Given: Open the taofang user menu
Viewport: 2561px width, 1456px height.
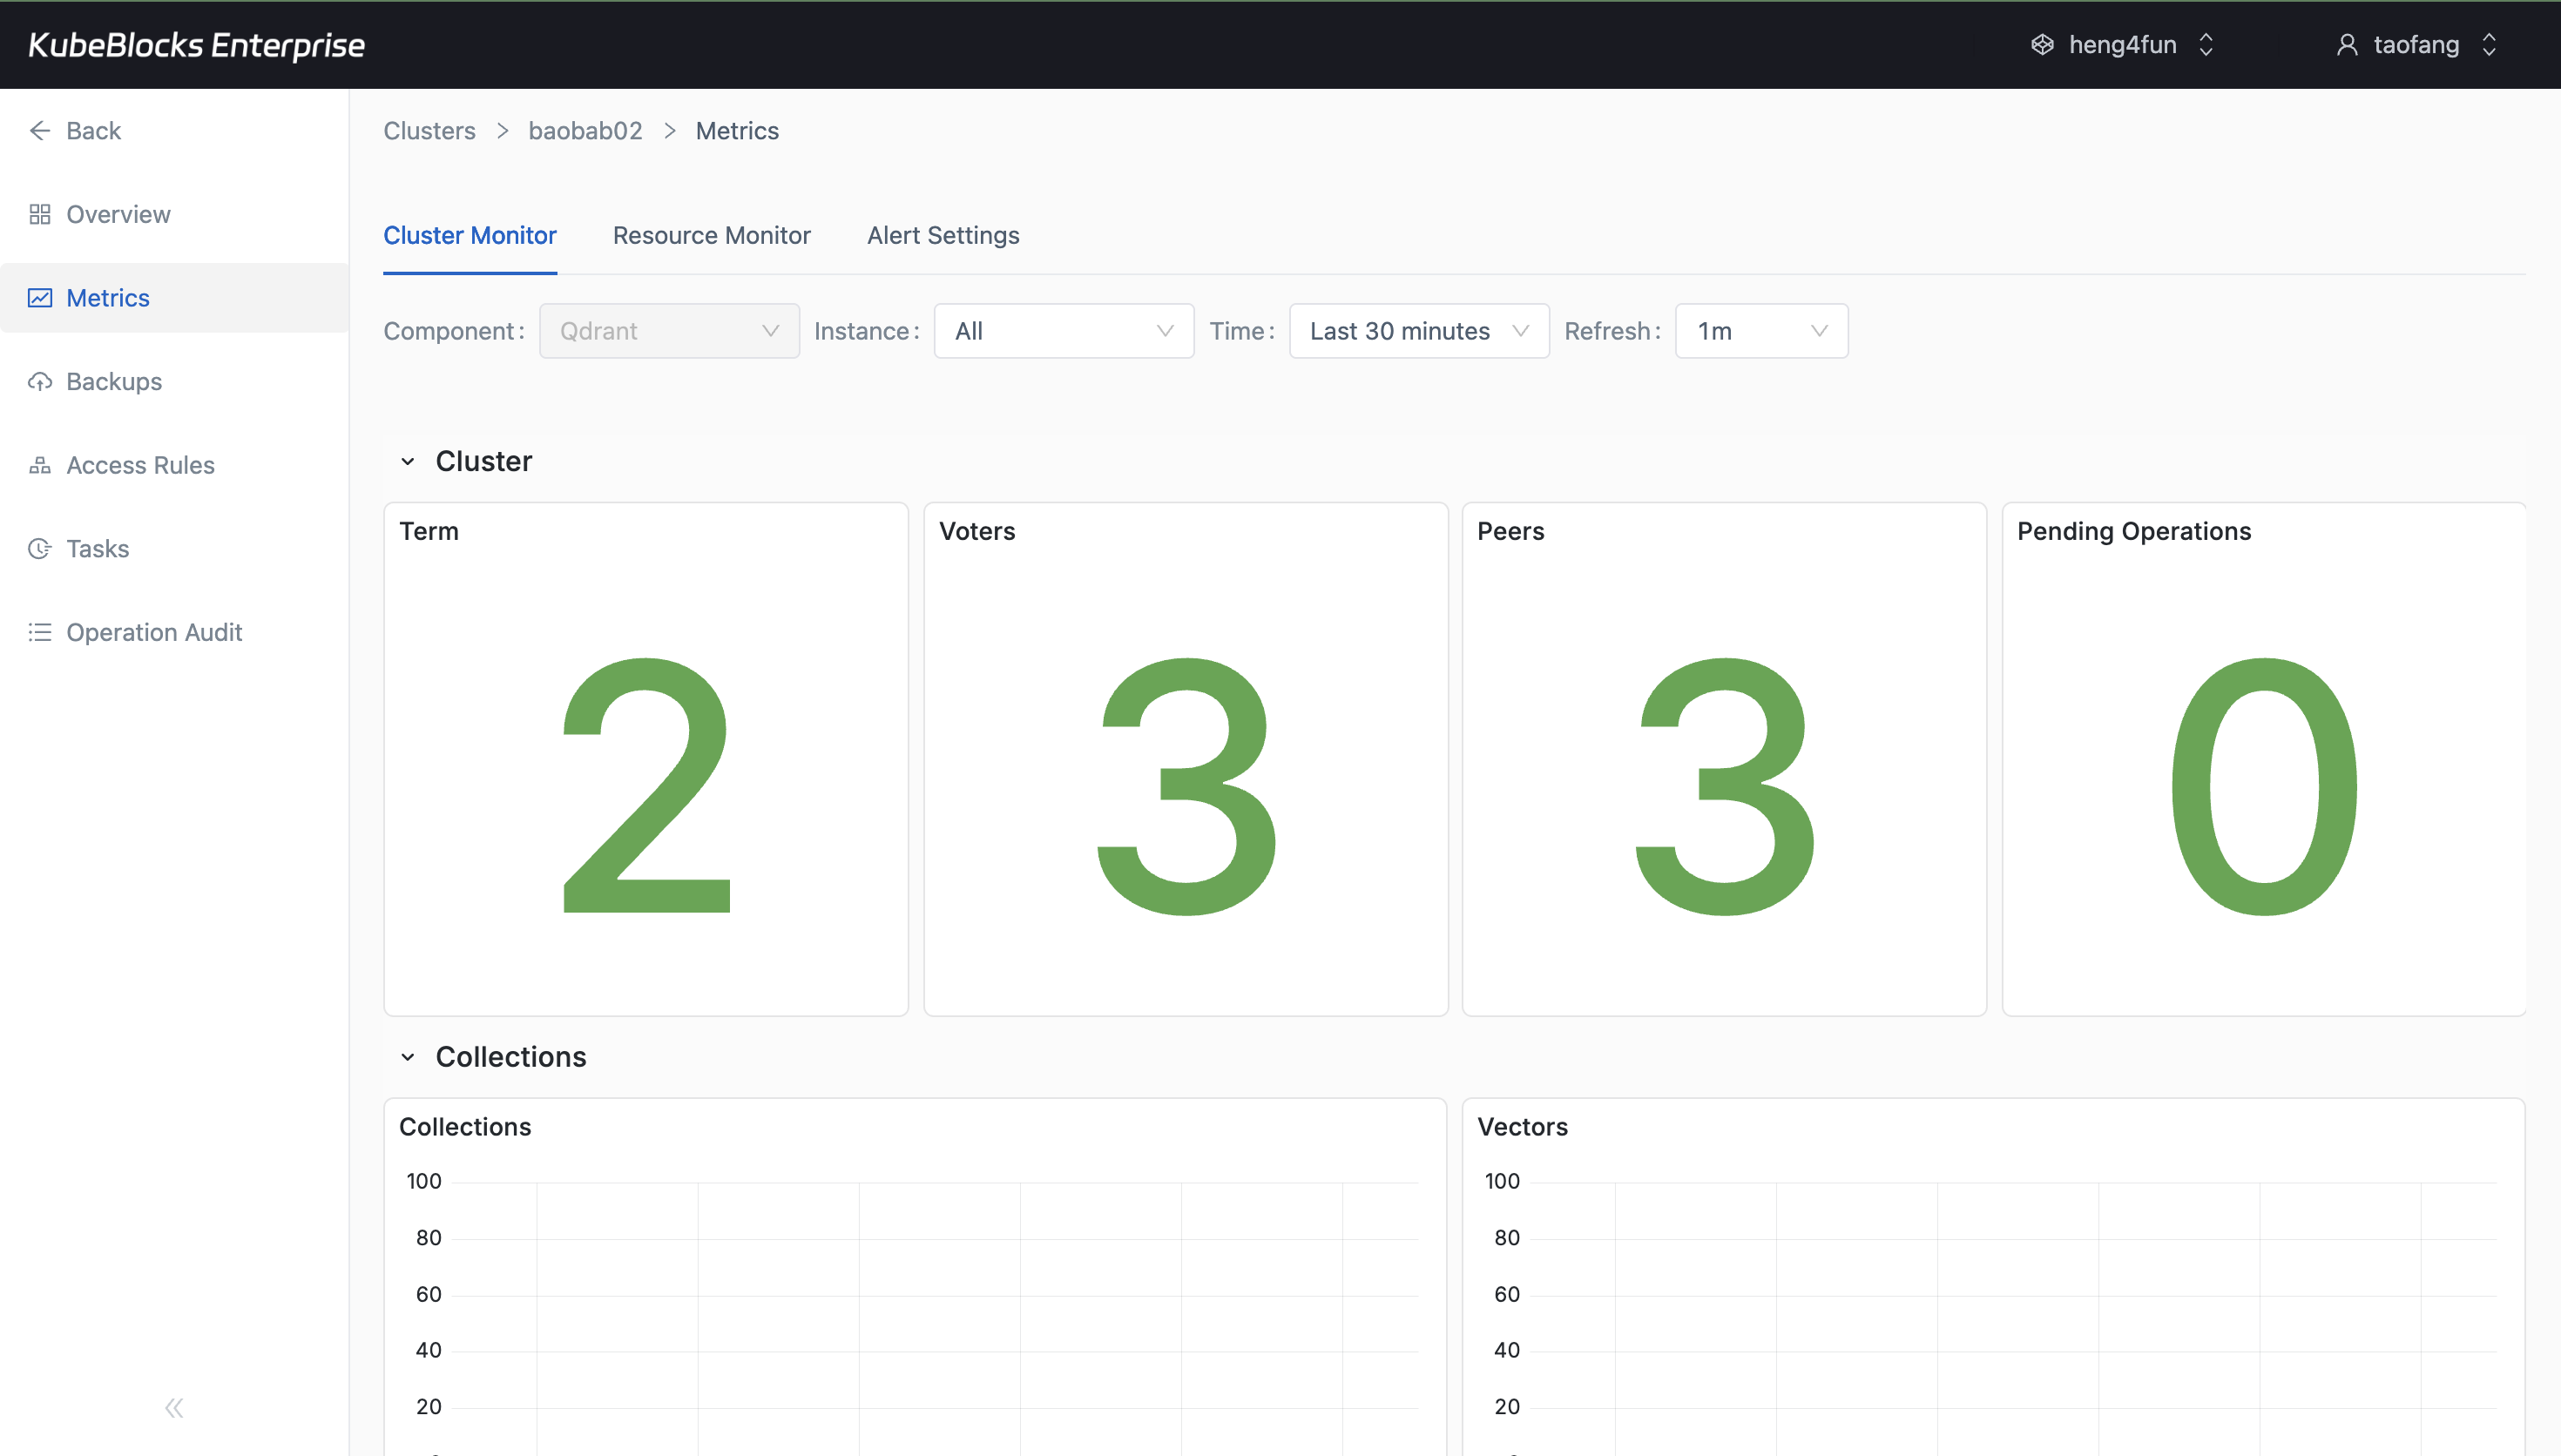Looking at the screenshot, I should pos(2416,45).
